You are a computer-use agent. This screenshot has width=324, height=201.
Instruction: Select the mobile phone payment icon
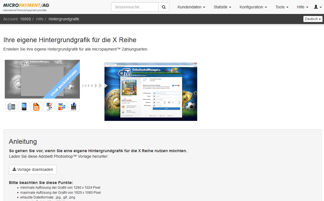point(24,107)
